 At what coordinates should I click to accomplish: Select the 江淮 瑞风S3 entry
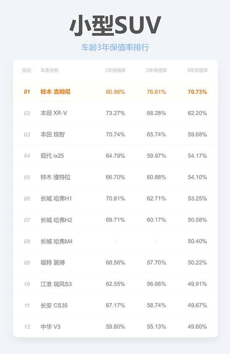[115, 284]
